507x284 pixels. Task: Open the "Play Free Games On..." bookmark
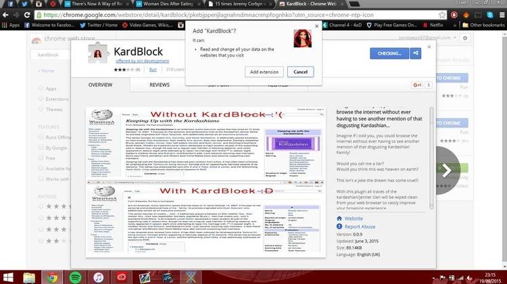tap(391, 25)
